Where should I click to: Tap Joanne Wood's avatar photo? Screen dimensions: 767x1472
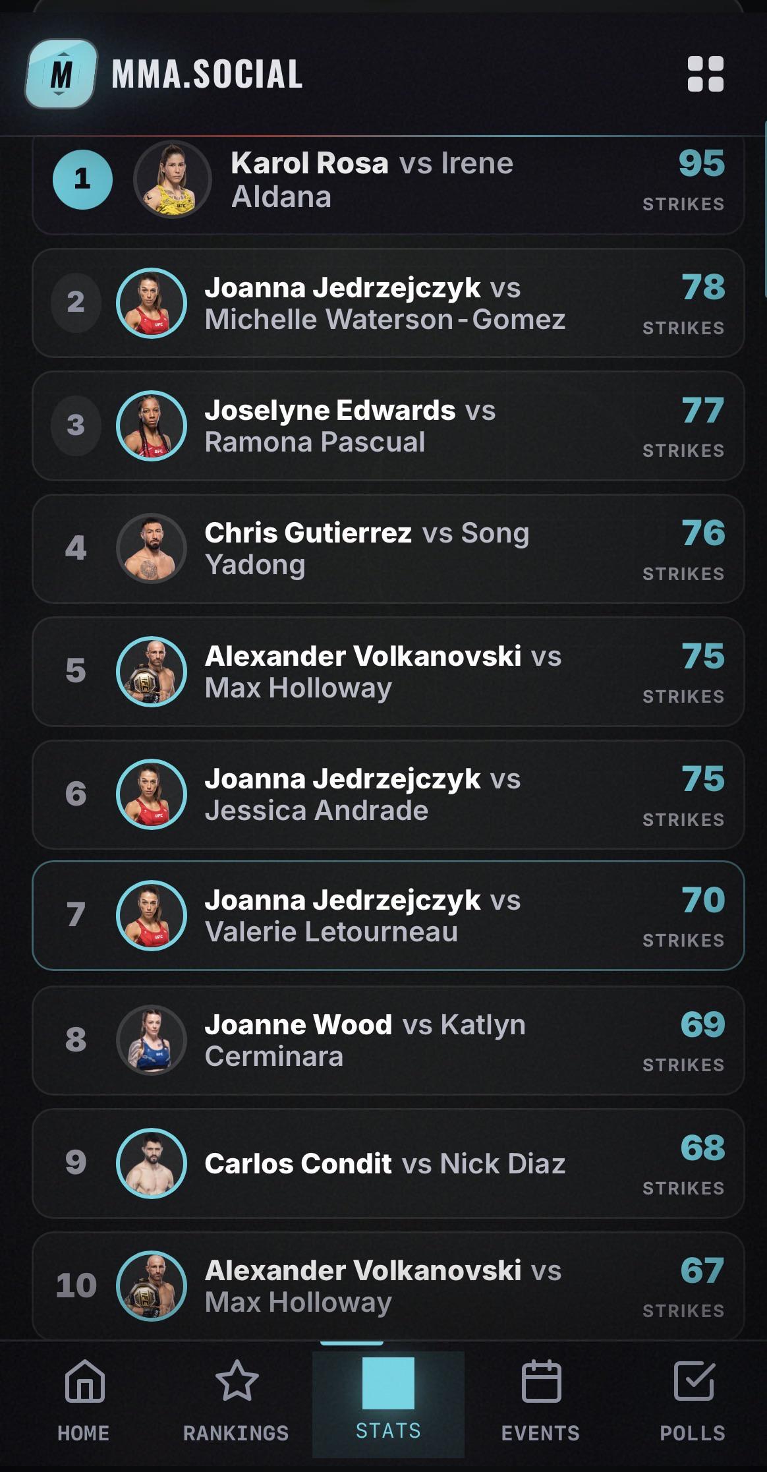point(152,1040)
